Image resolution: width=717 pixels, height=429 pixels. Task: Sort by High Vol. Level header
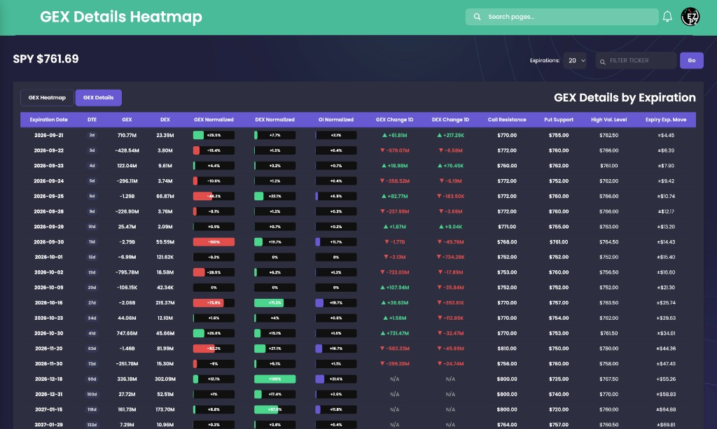click(x=608, y=120)
